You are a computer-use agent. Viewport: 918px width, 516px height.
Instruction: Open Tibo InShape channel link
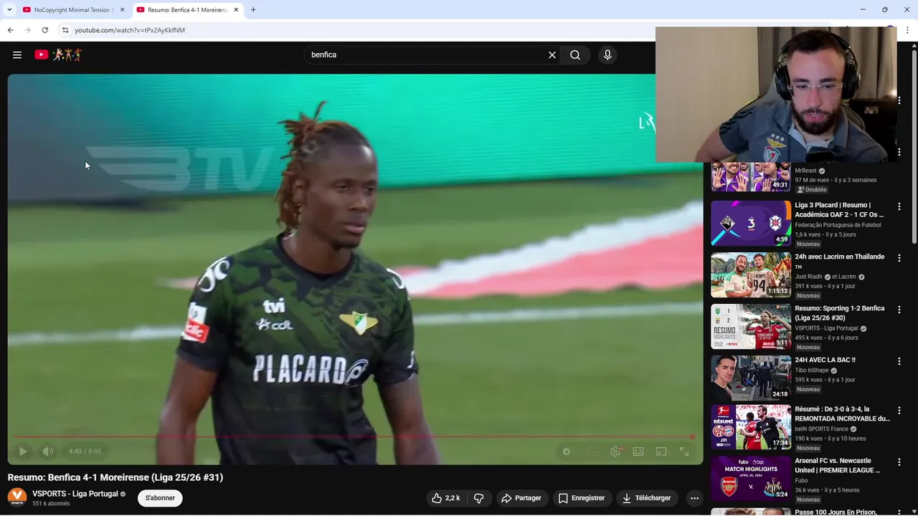point(812,371)
